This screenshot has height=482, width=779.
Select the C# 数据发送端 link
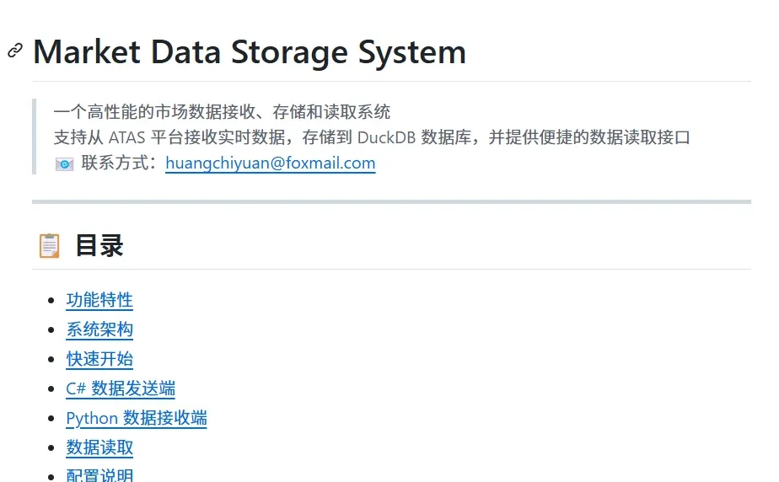click(x=121, y=388)
